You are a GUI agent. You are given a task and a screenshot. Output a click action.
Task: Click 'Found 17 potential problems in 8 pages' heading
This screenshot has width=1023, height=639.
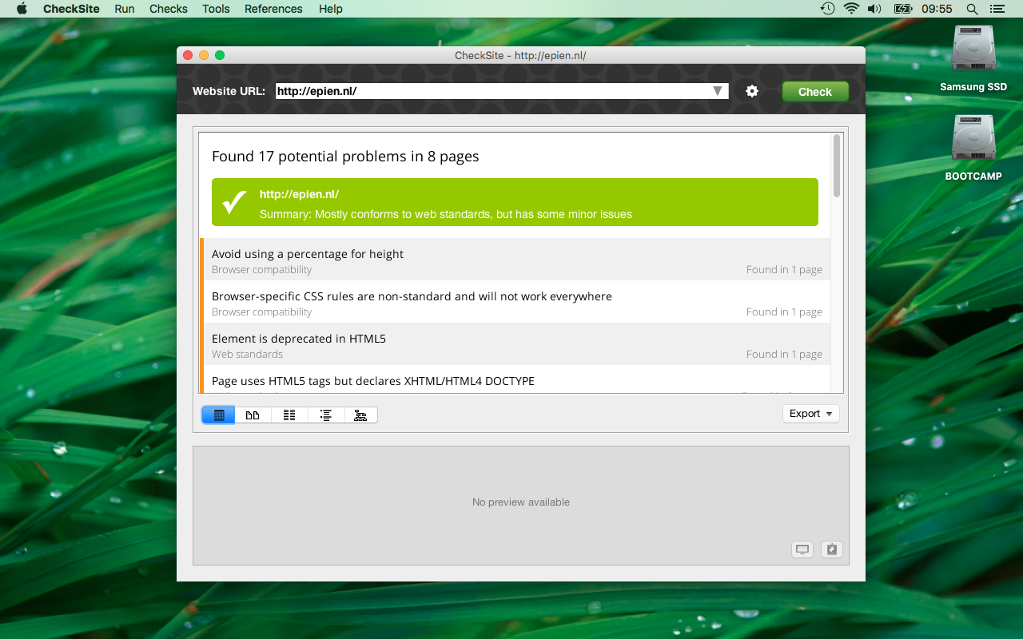point(345,157)
